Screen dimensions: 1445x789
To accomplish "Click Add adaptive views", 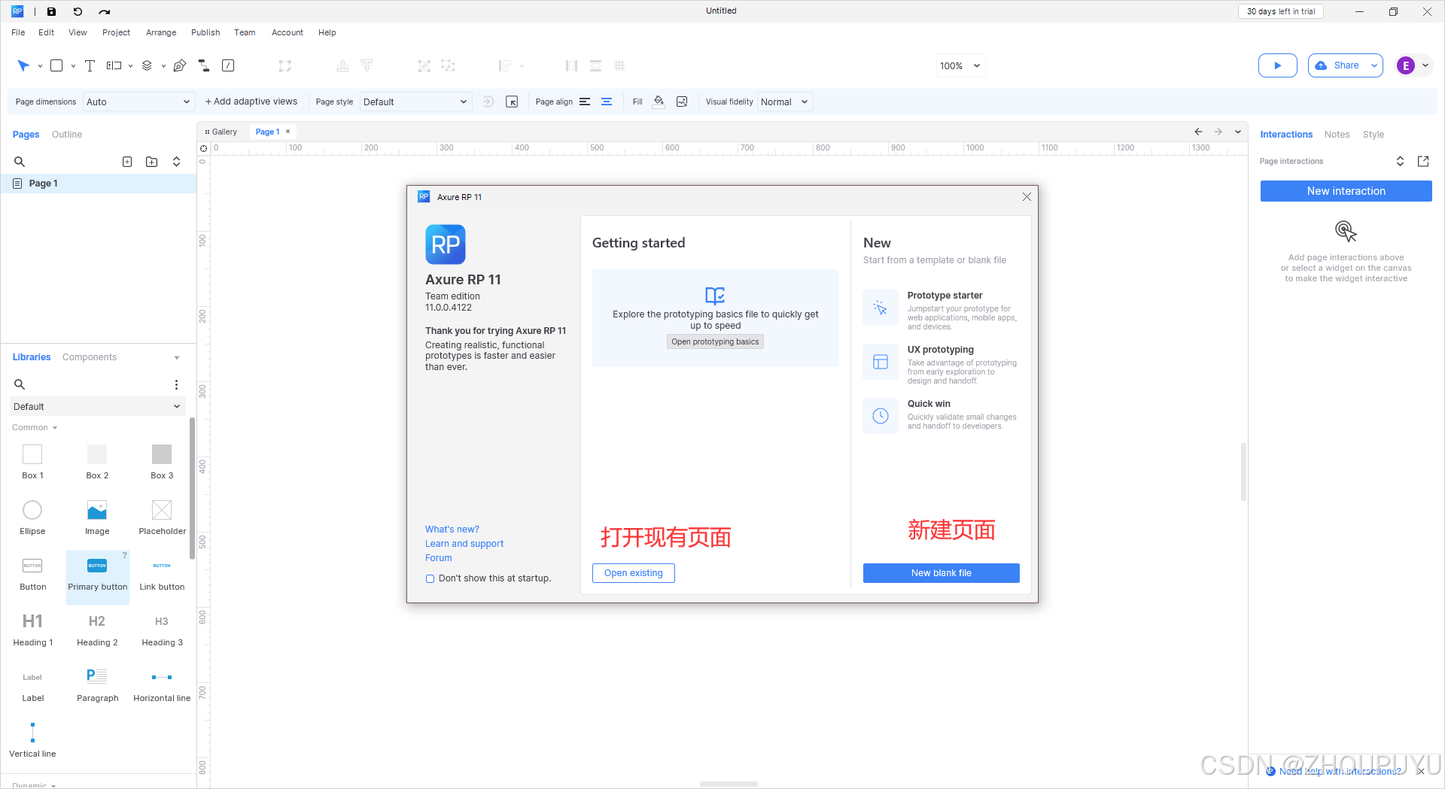I will click(x=251, y=102).
